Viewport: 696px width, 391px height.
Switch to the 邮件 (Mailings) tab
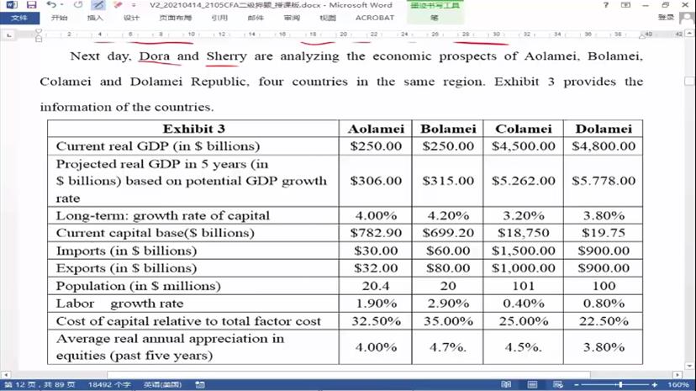(x=256, y=18)
